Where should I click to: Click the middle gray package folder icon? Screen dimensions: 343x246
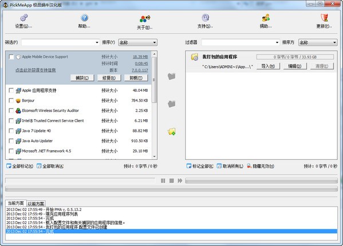pyautogui.click(x=172, y=104)
